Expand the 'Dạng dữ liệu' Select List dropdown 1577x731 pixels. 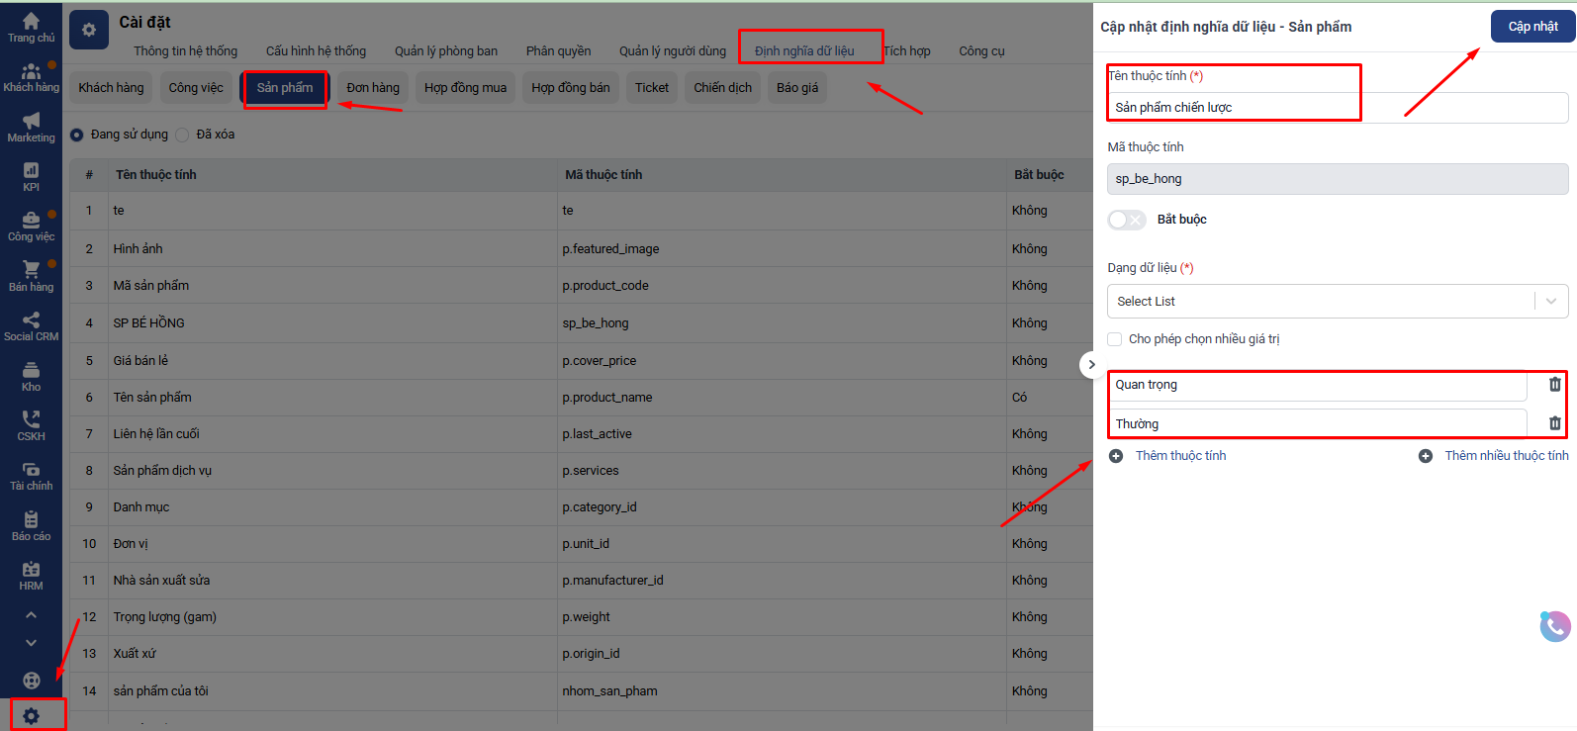pyautogui.click(x=1337, y=302)
